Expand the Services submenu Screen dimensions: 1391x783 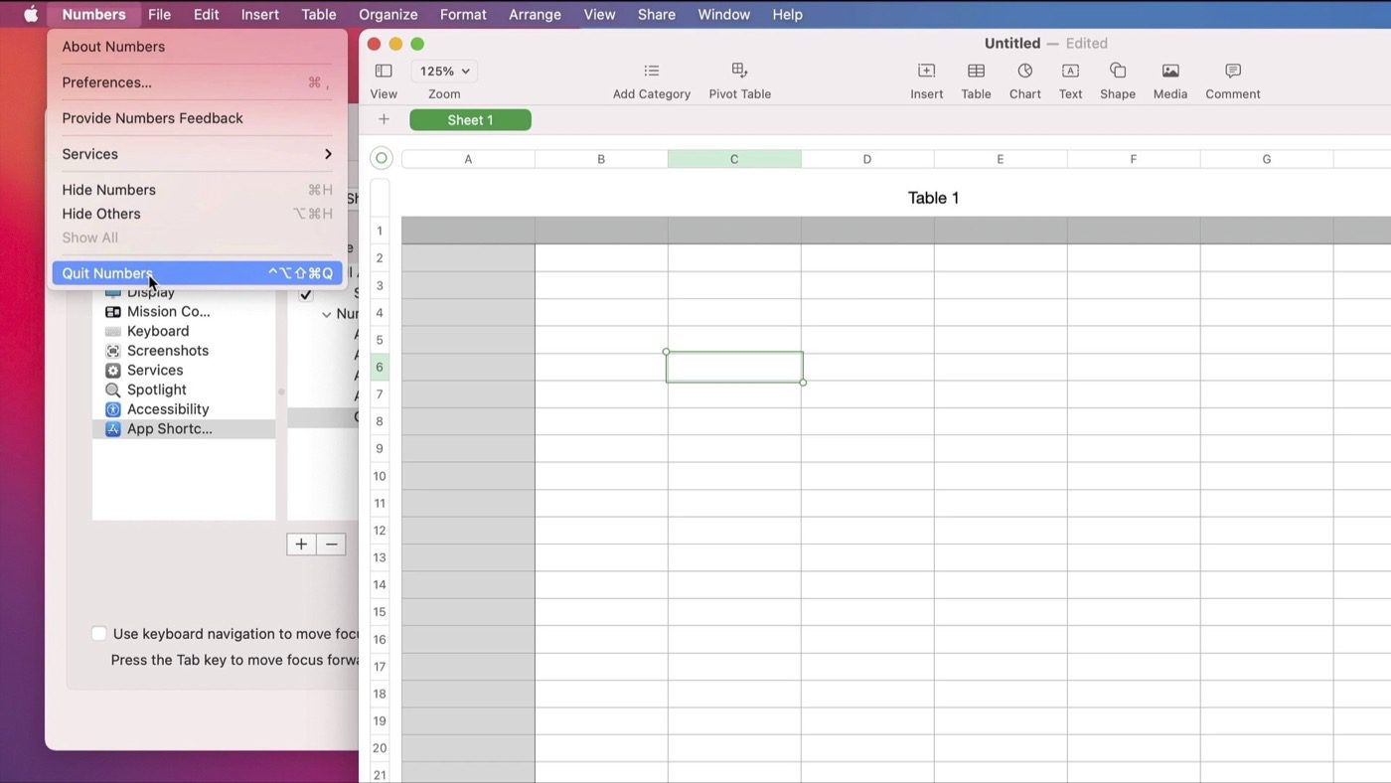197,154
